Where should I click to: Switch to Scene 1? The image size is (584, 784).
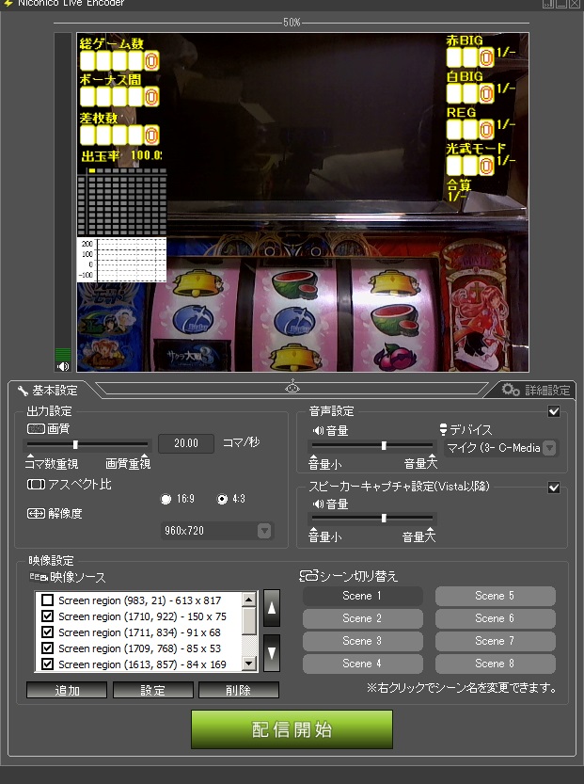363,596
